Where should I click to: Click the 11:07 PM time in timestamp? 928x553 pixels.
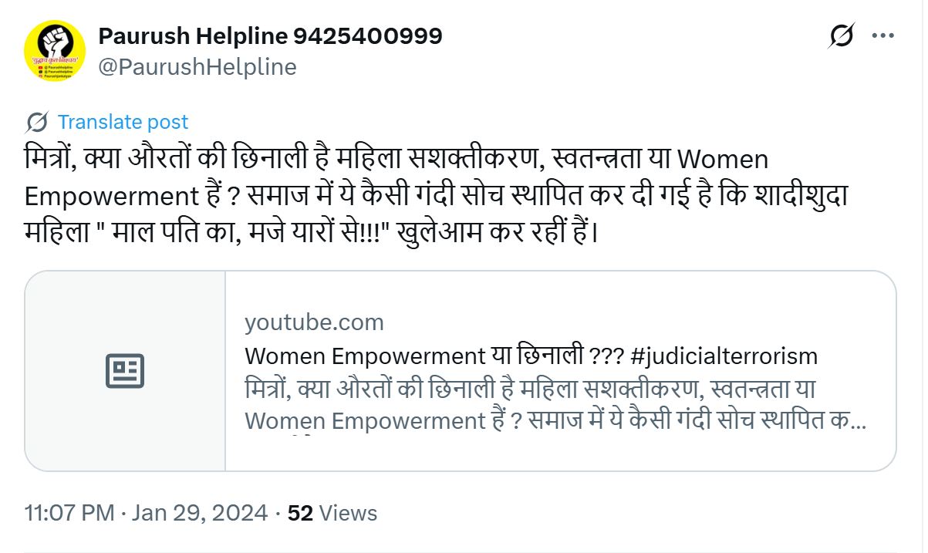coord(69,513)
